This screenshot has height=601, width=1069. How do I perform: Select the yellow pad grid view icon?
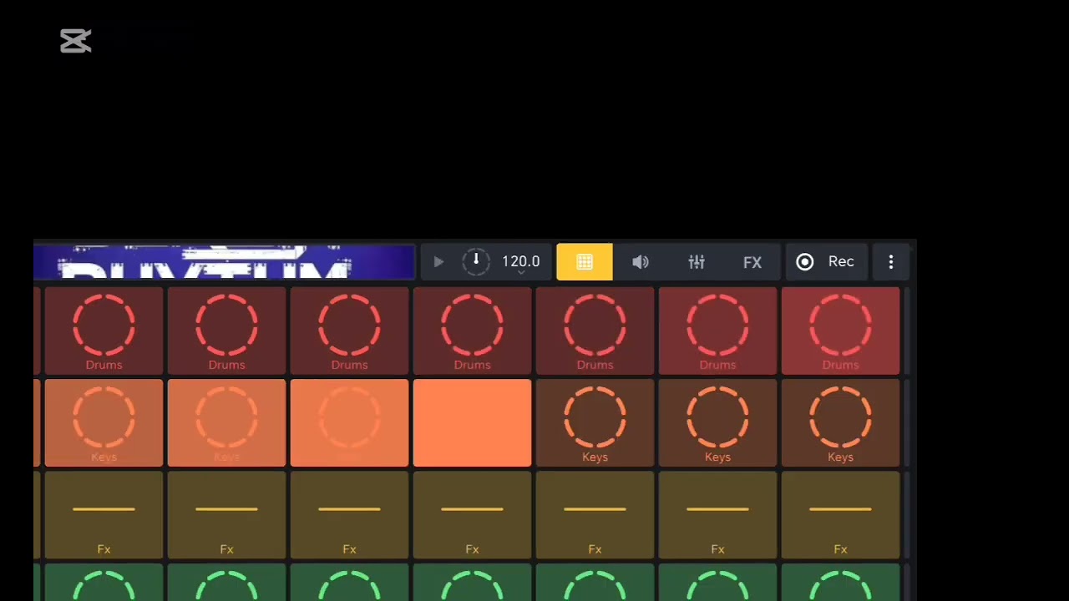[x=585, y=262]
